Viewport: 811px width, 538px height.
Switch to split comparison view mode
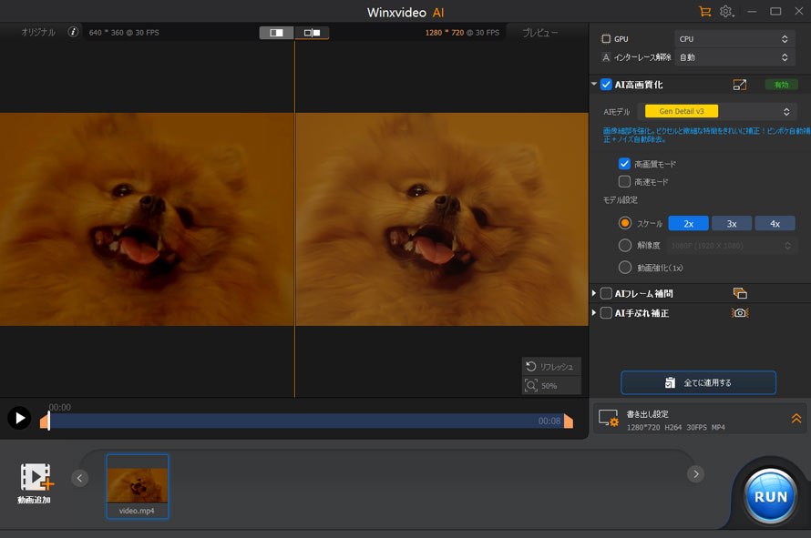coord(277,33)
